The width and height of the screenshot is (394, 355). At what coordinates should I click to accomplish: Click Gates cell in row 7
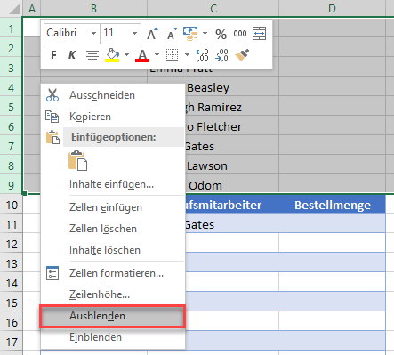coord(232,147)
